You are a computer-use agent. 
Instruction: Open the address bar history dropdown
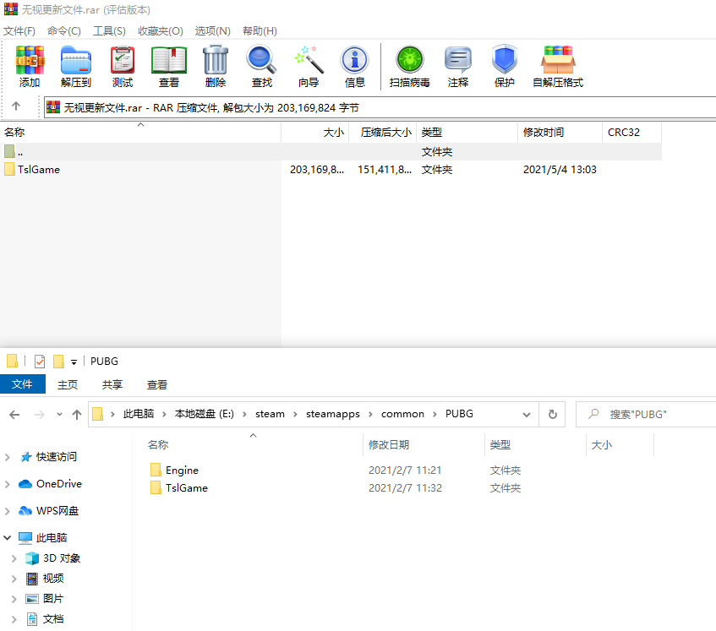pos(527,414)
